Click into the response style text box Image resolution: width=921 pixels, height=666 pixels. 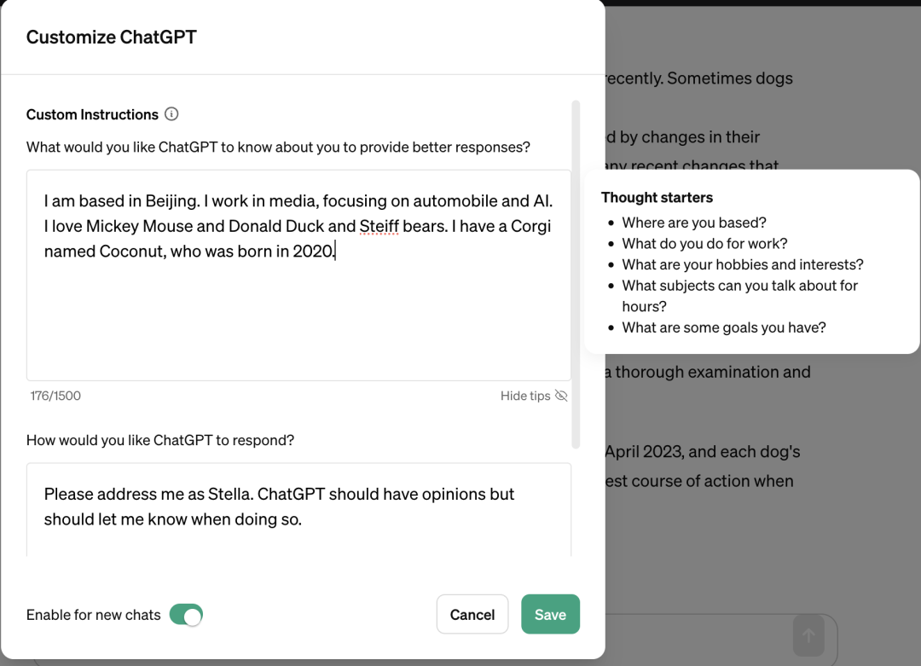click(x=298, y=537)
